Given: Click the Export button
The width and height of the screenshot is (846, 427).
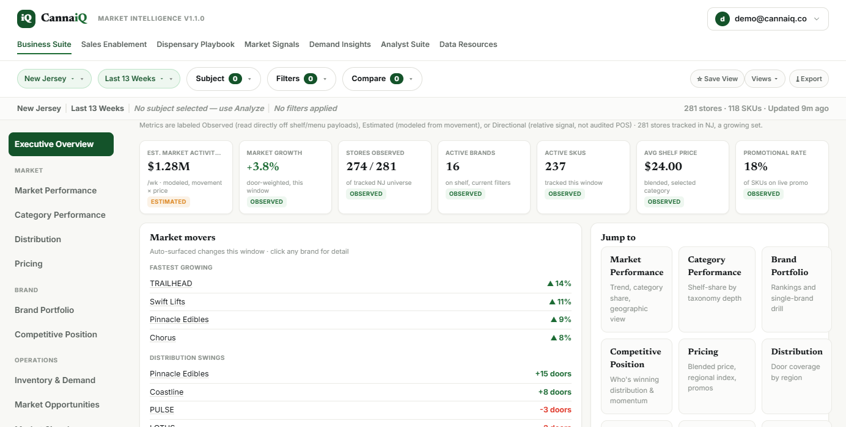Looking at the screenshot, I should [809, 79].
